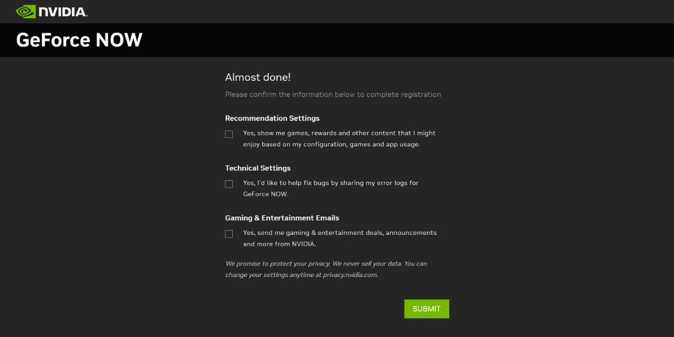Click the Almost done! heading

click(x=258, y=77)
